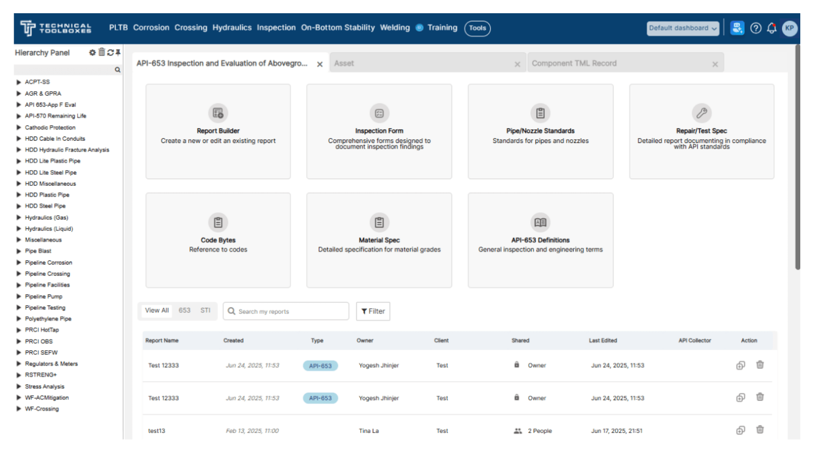Expand the RSTRENG+ node

(x=19, y=375)
